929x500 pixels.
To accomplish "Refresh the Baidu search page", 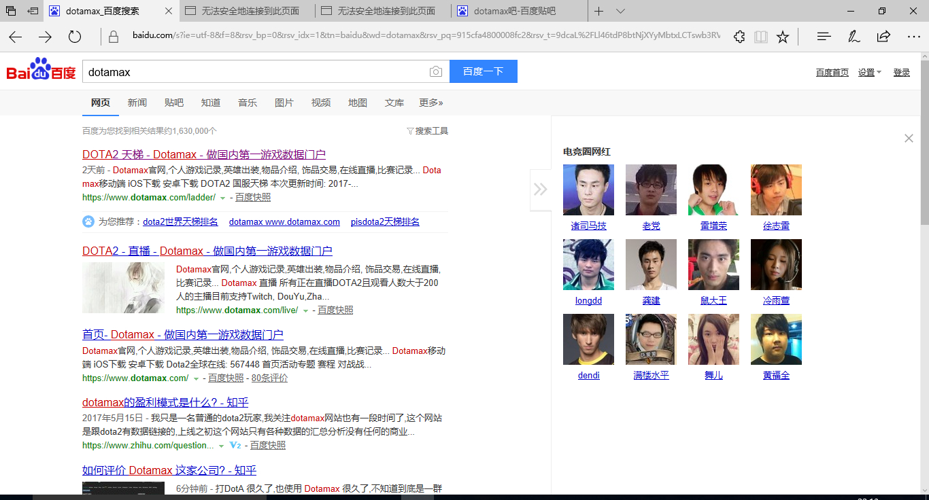I will click(x=75, y=37).
